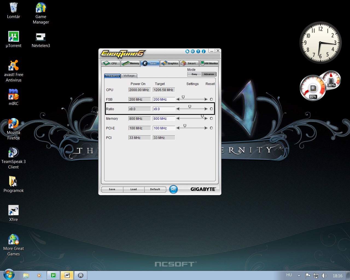This screenshot has width=350, height=280.
Task: Click the Default button
Action: 155,189
